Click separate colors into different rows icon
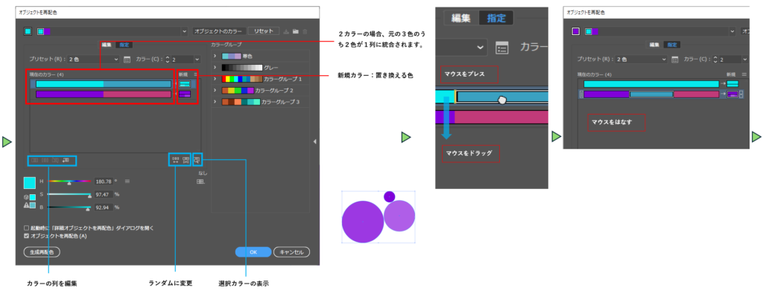This screenshot has height=291, width=763. pyautogui.click(x=45, y=160)
